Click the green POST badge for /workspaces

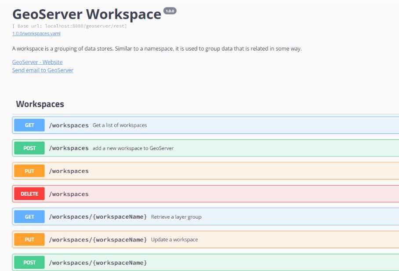click(x=29, y=148)
